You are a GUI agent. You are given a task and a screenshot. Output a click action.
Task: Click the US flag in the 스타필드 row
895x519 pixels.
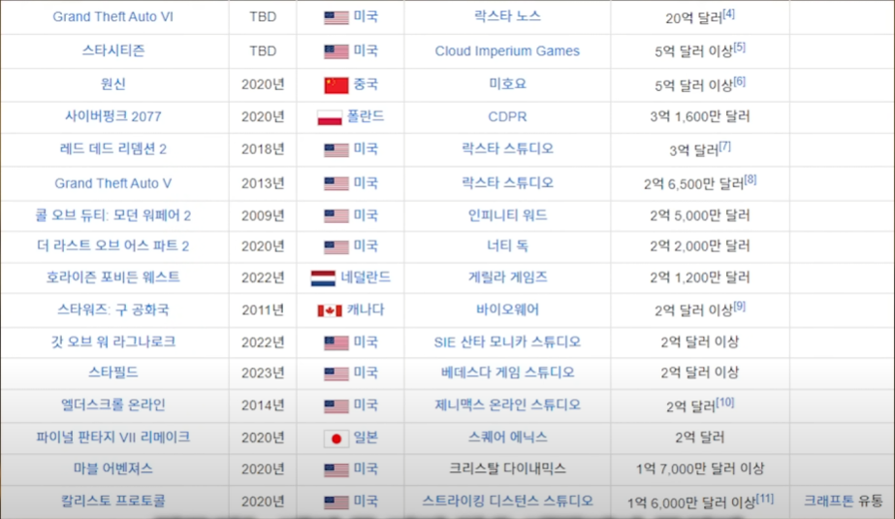click(336, 373)
